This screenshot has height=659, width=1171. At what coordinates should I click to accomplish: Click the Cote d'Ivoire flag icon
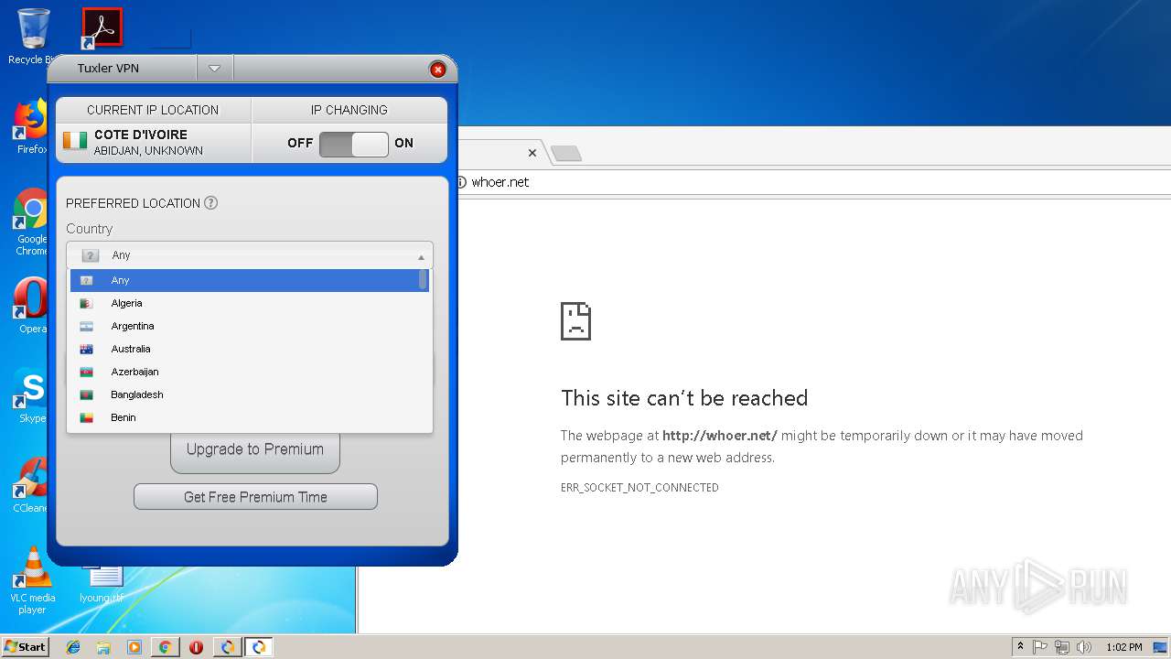coord(75,141)
